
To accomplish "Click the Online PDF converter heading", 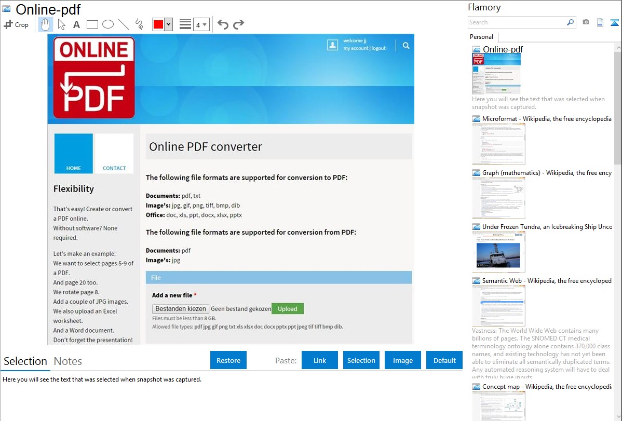I will point(206,147).
